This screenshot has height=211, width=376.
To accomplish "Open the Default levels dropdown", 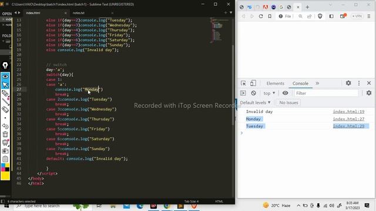I will 255,103.
